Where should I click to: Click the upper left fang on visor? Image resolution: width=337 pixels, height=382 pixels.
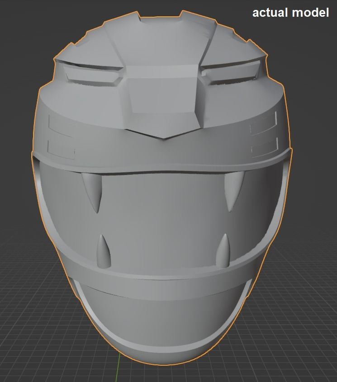[92, 193]
